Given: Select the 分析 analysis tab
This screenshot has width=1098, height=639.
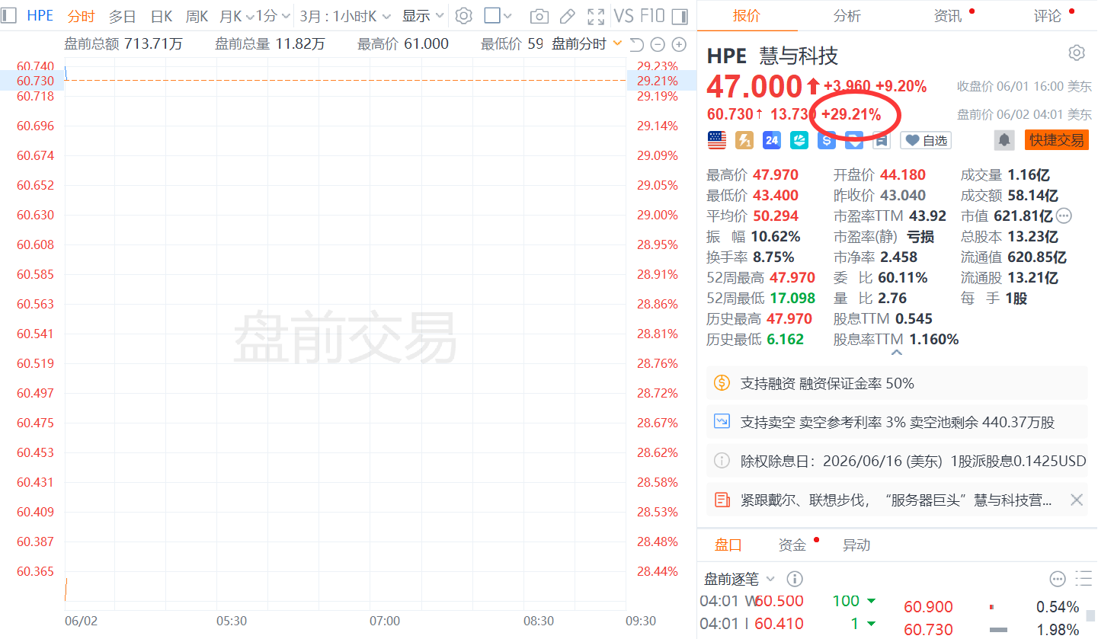Looking at the screenshot, I should pos(847,16).
